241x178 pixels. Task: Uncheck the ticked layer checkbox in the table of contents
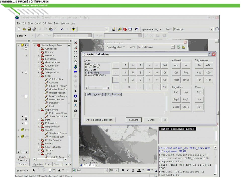point(26,120)
